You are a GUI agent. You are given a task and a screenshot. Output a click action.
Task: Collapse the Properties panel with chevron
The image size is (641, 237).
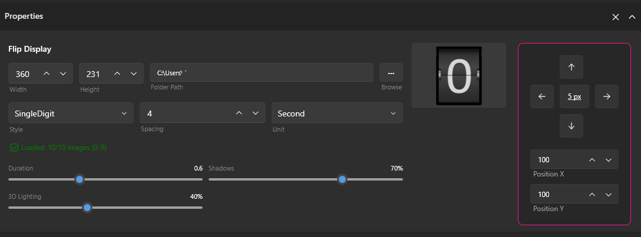pos(632,17)
